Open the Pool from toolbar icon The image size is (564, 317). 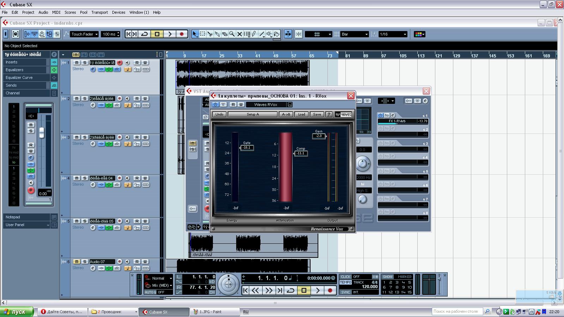pos(49,34)
